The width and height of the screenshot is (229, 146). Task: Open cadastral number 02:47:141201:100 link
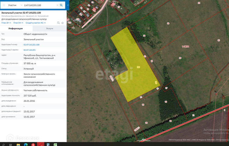(31, 44)
